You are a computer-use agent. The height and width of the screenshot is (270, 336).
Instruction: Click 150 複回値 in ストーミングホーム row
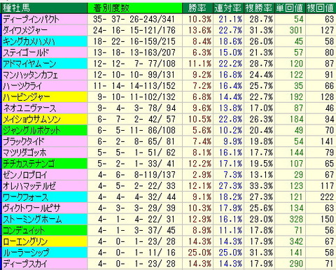pos(327,219)
